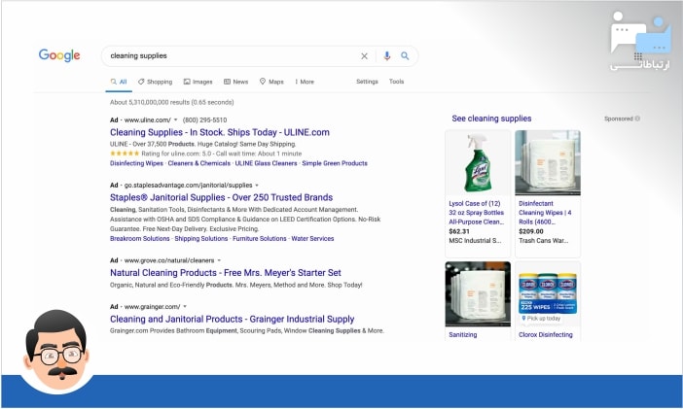Image resolution: width=683 pixels, height=409 pixels.
Task: Open search Settings
Action: (x=367, y=82)
